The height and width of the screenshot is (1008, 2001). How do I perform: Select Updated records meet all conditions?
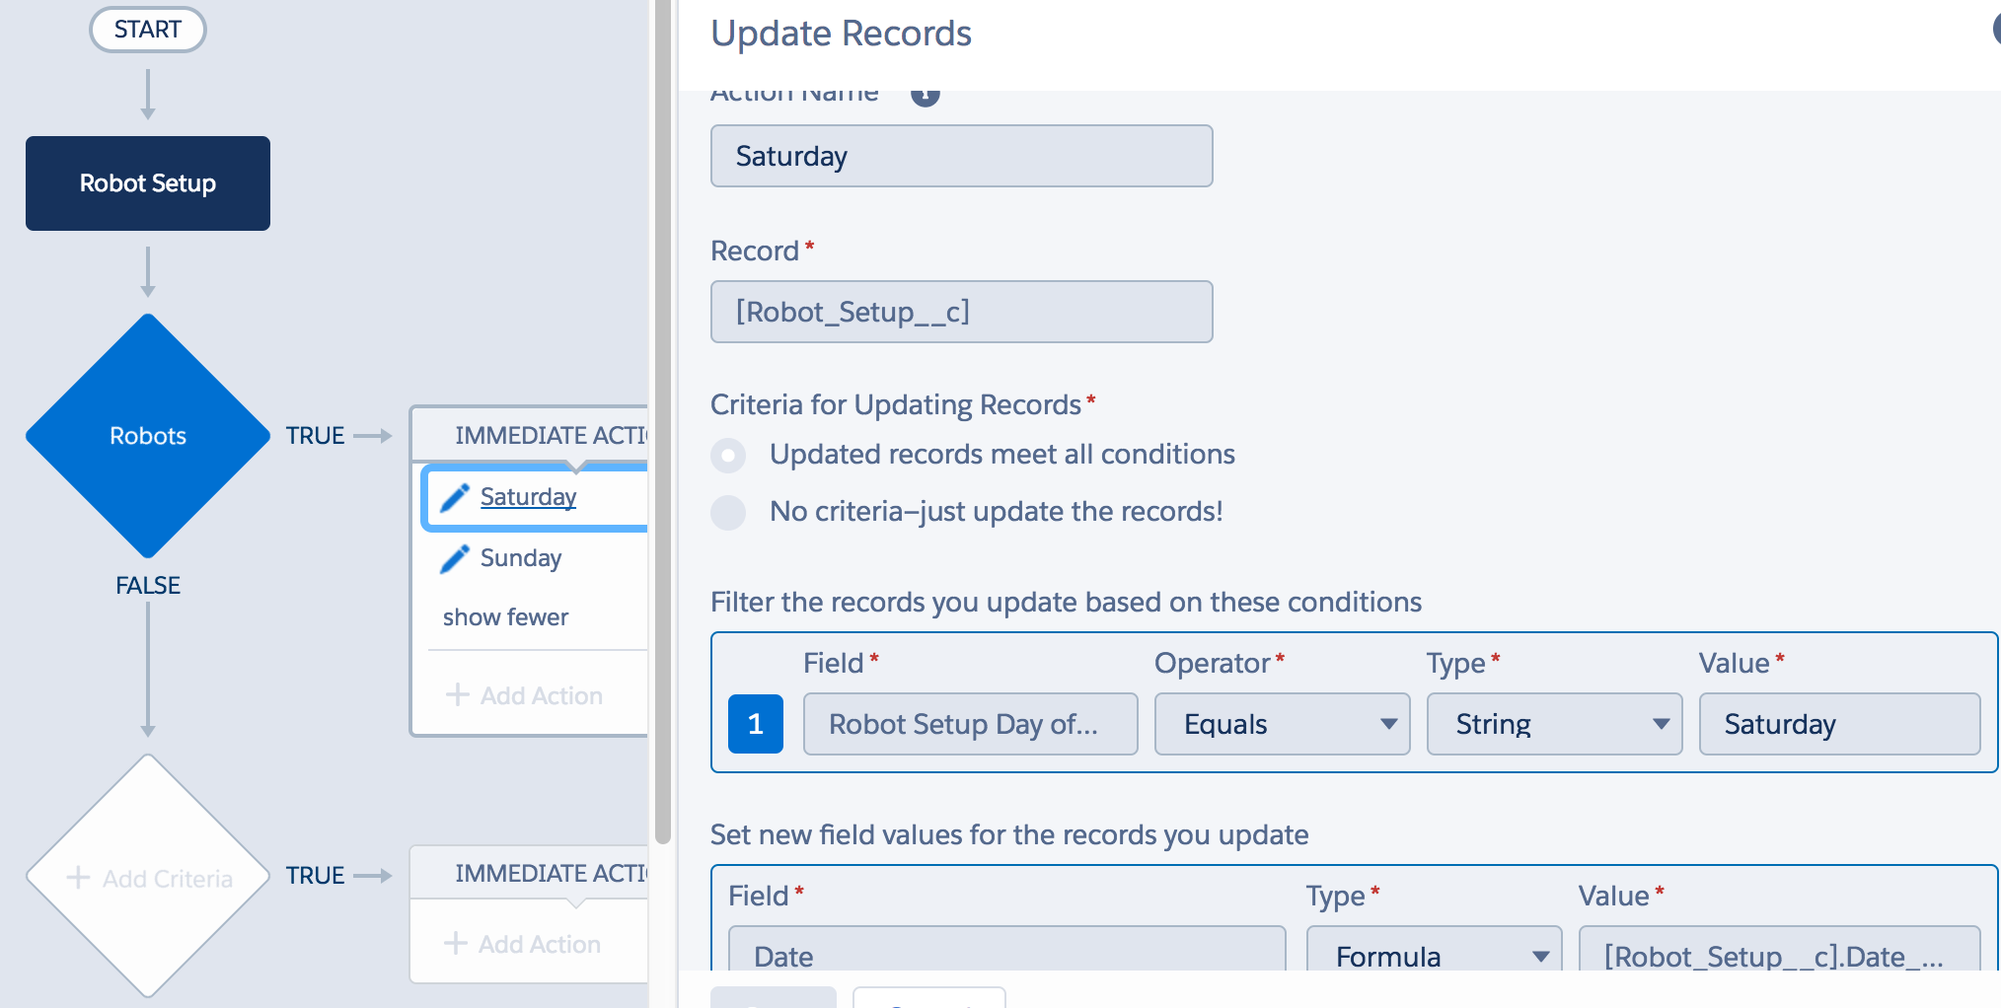(x=728, y=455)
